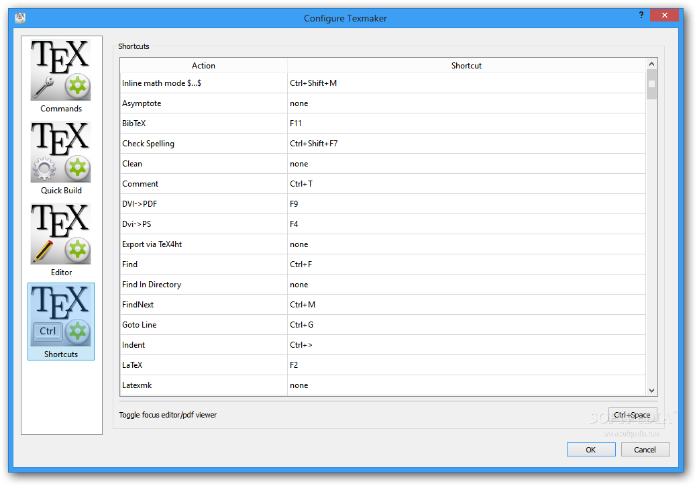
Task: Select the Ctrl+G shortcut cell
Action: point(466,325)
